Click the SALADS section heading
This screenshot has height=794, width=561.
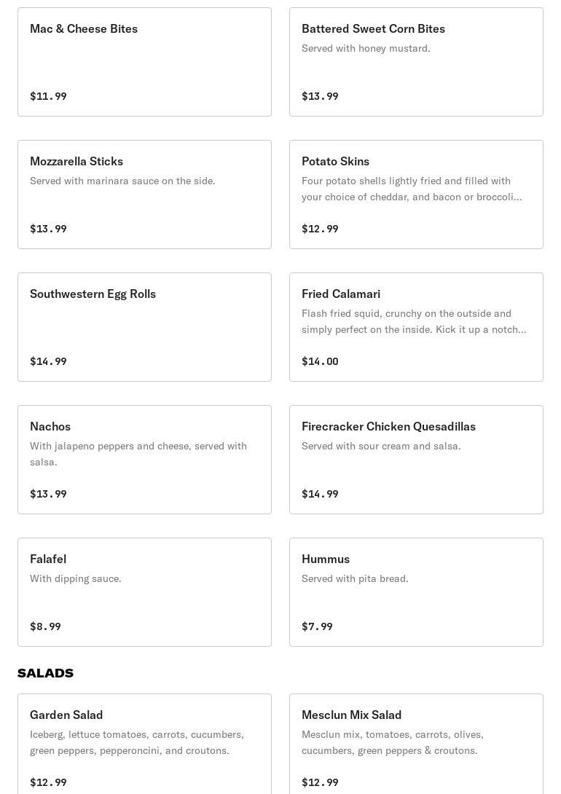click(x=46, y=673)
